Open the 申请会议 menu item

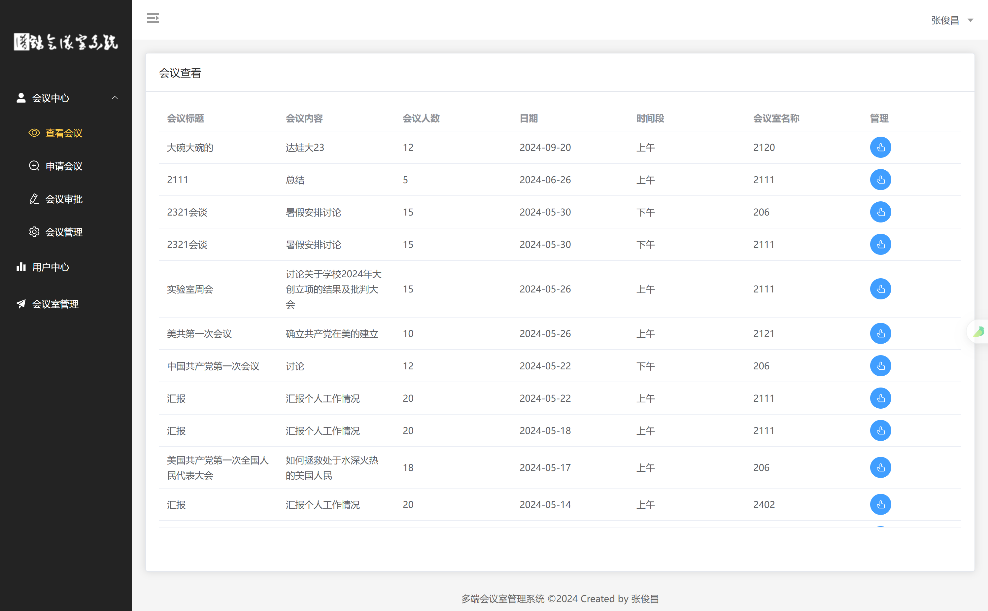[64, 166]
